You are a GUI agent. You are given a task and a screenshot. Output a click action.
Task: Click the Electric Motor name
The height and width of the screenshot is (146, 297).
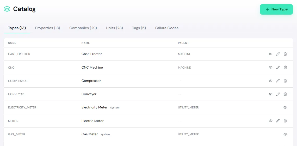pos(93,121)
